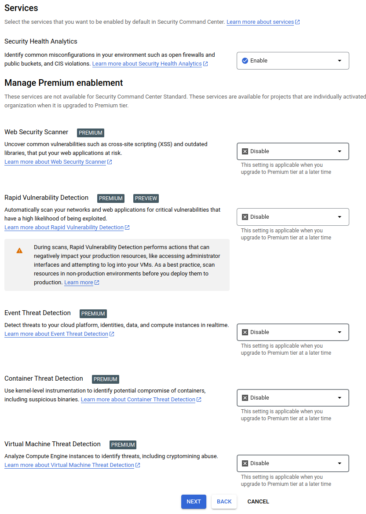
Task: Click the blue Enable checkmark for Security Health Analytics
Action: click(x=245, y=61)
